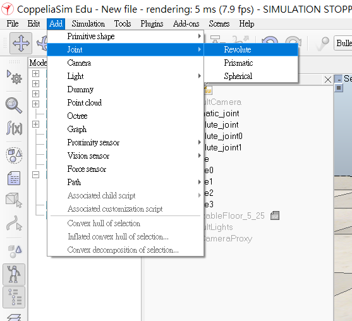The image size is (352, 321).
Task: Select the object/item shift tool
Action: click(x=21, y=43)
